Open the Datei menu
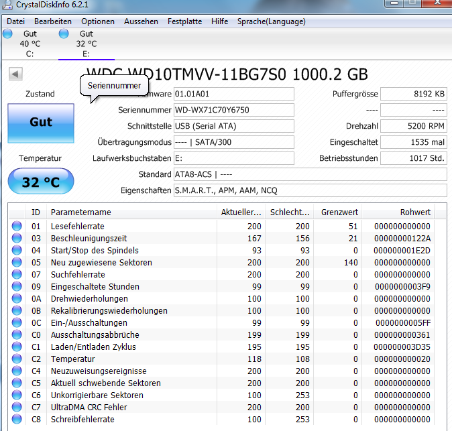Viewport: 452px width, 431px height. click(x=15, y=21)
